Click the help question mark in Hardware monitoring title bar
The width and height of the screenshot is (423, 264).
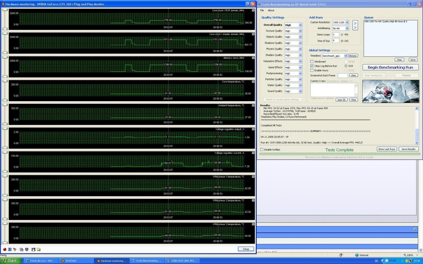(x=248, y=4)
